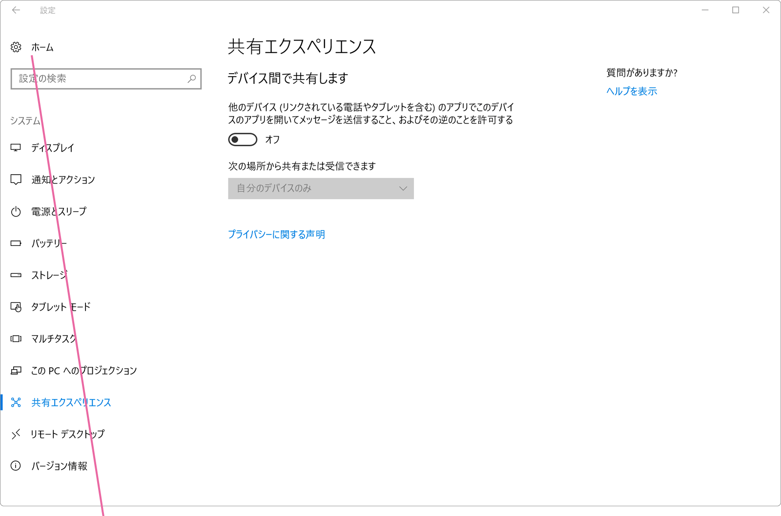The width and height of the screenshot is (781, 516).
Task: Click the 設定の検索 search field
Action: (106, 79)
